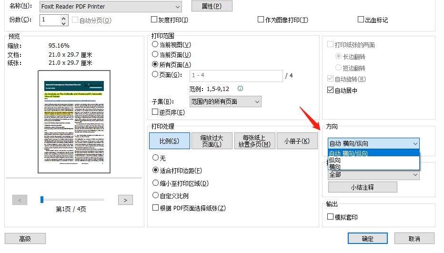The width and height of the screenshot is (444, 253).
Task: Enable 灰度打印(I) grayscale printing checkbox
Action: pyautogui.click(x=154, y=20)
